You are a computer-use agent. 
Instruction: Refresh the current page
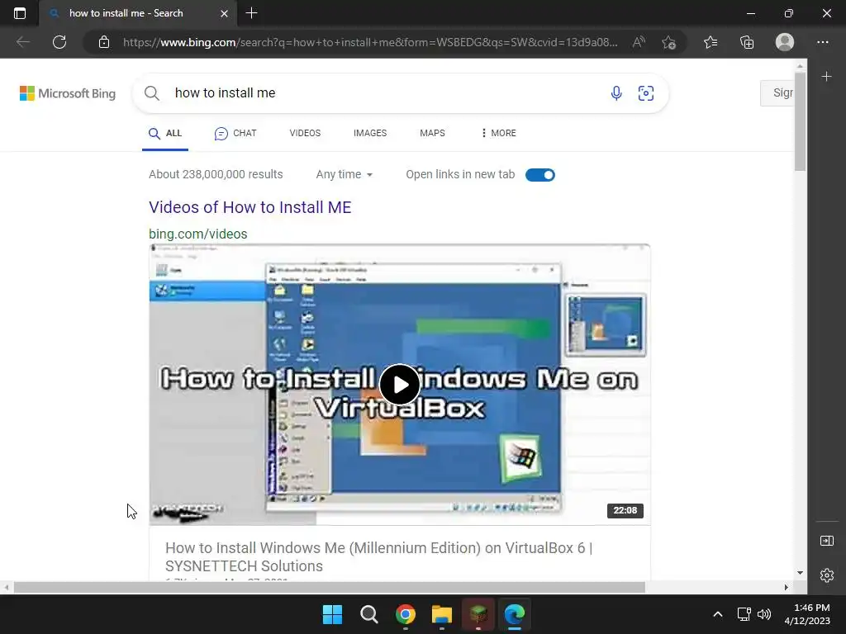(59, 42)
